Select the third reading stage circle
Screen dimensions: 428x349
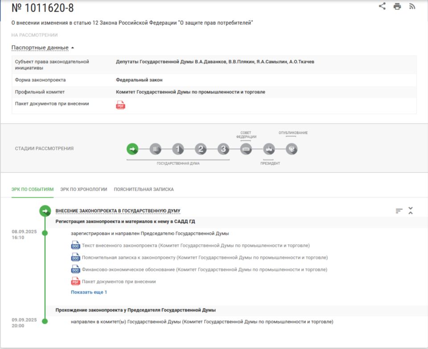click(x=223, y=149)
